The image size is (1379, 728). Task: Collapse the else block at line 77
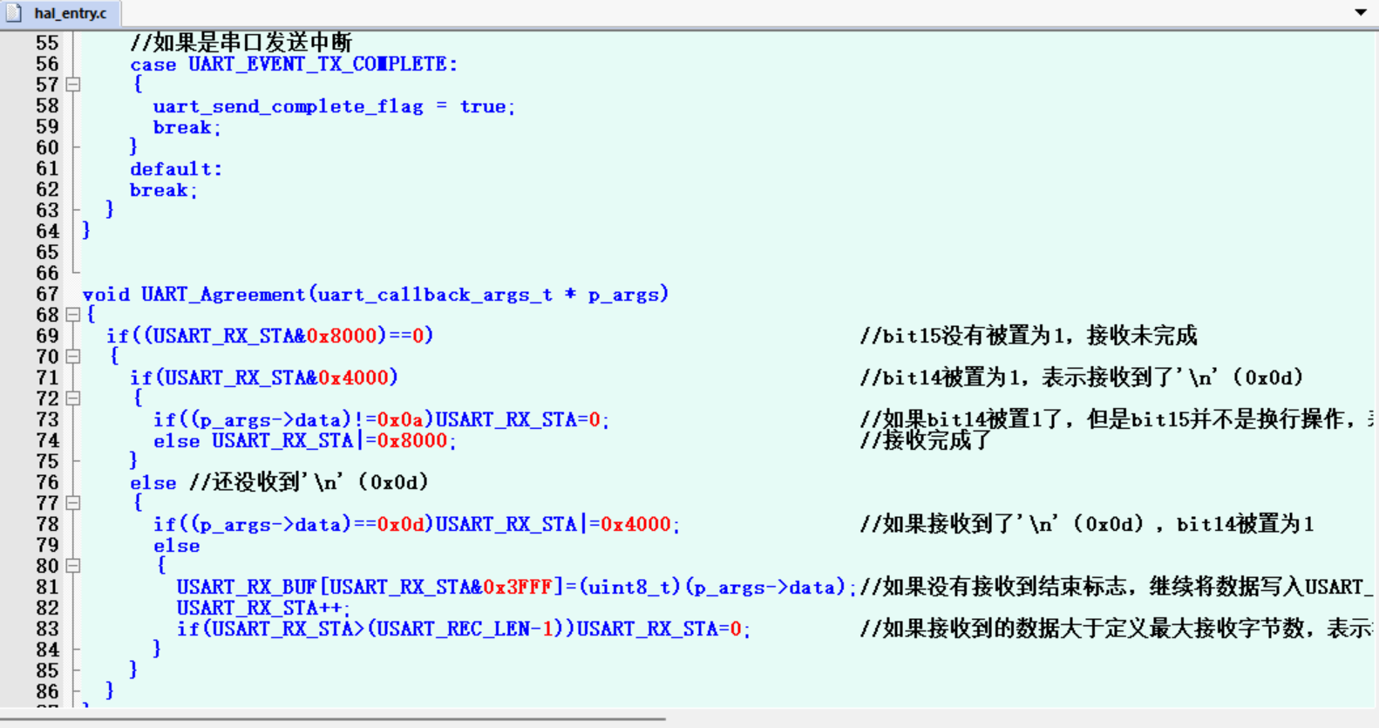(73, 503)
